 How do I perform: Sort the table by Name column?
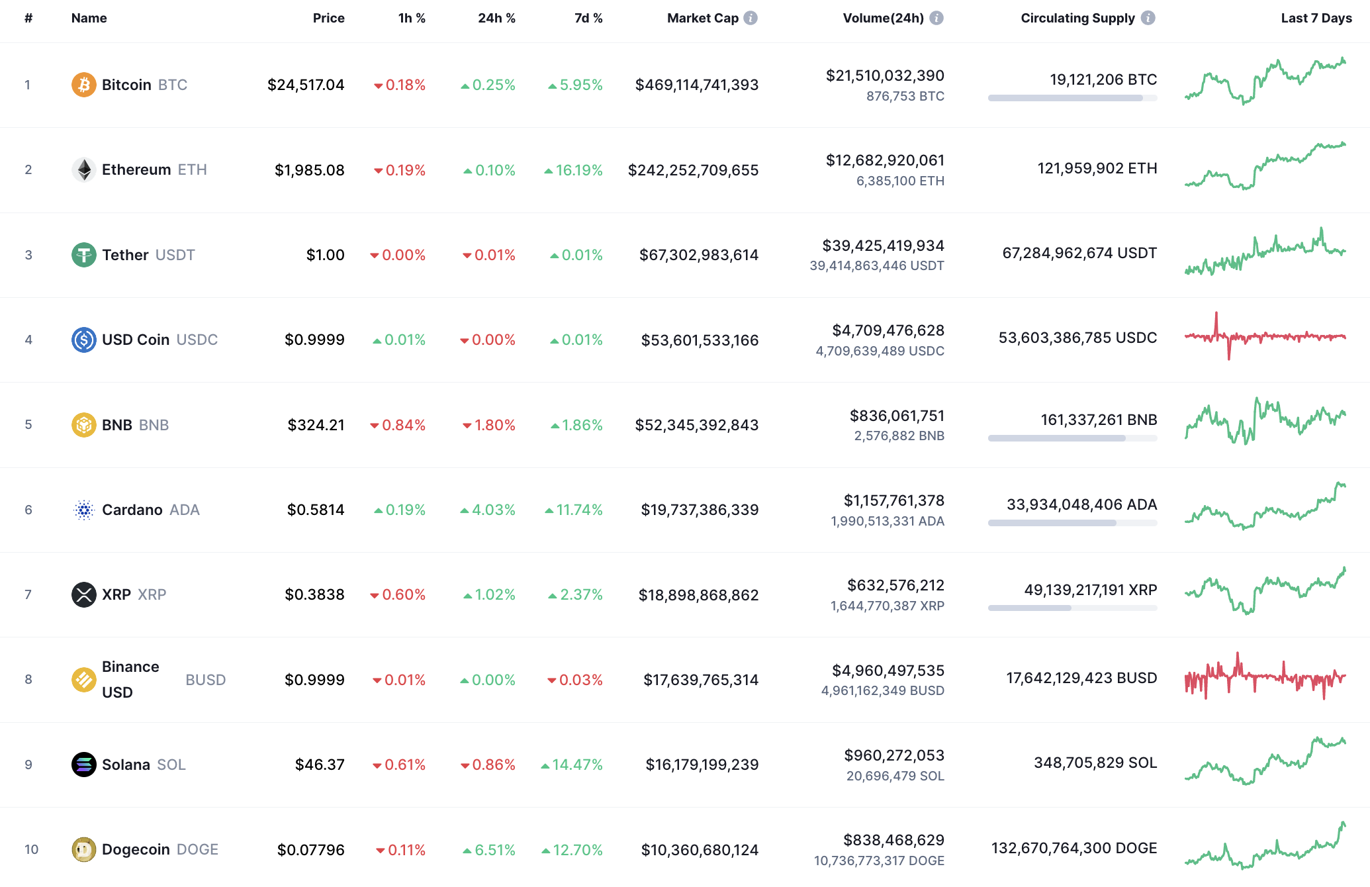click(x=89, y=18)
